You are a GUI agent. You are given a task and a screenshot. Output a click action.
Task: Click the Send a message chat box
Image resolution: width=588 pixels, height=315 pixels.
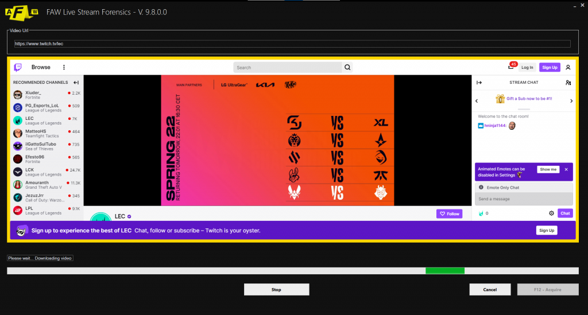tap(524, 199)
